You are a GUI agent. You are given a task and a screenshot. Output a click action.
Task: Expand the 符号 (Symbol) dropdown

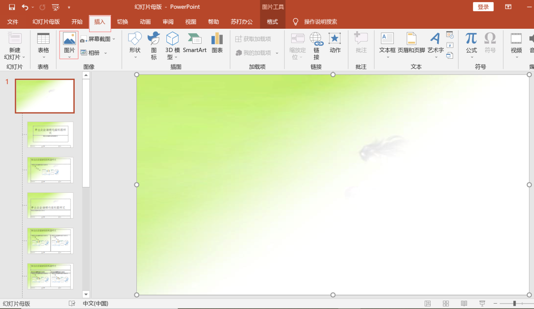coord(490,44)
